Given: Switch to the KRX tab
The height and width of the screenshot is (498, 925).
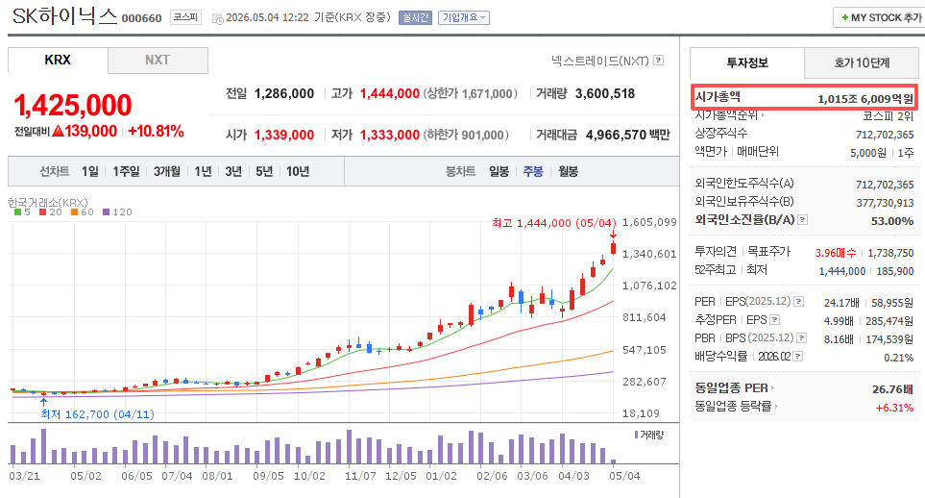Looking at the screenshot, I should (58, 60).
